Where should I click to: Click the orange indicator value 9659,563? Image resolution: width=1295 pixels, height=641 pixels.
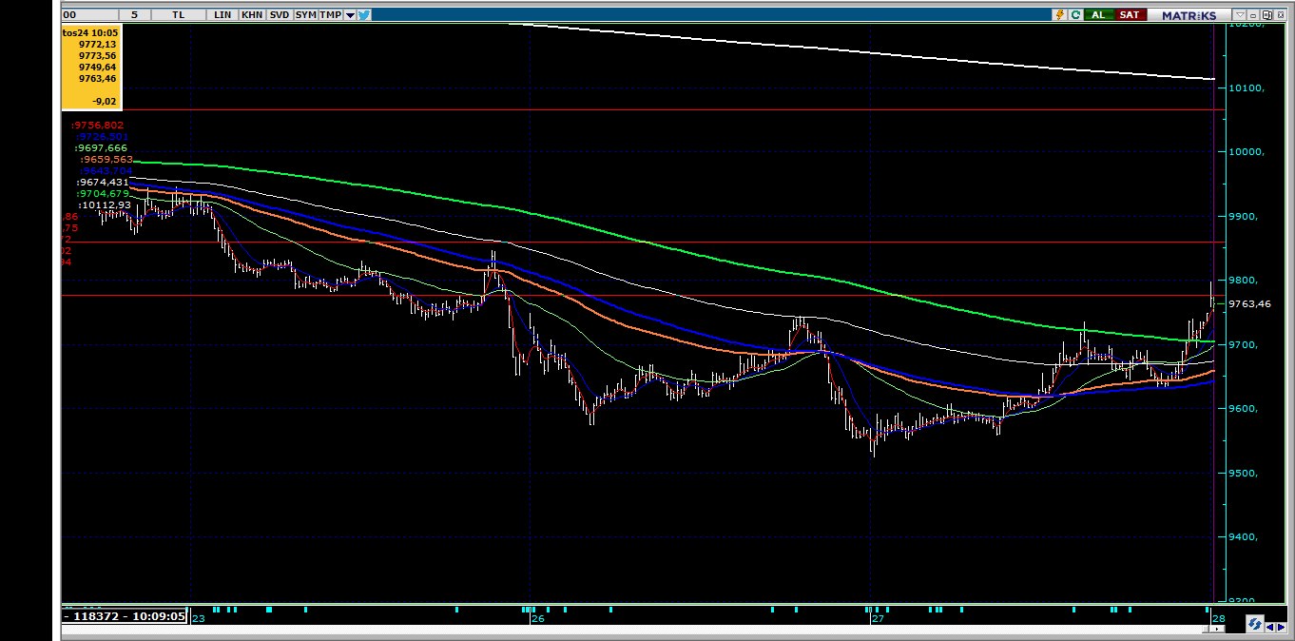point(106,160)
